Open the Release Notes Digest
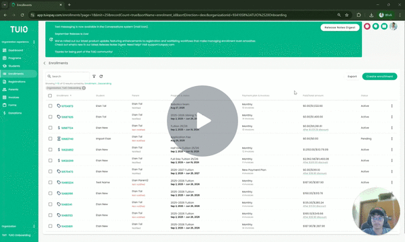 pyautogui.click(x=340, y=28)
